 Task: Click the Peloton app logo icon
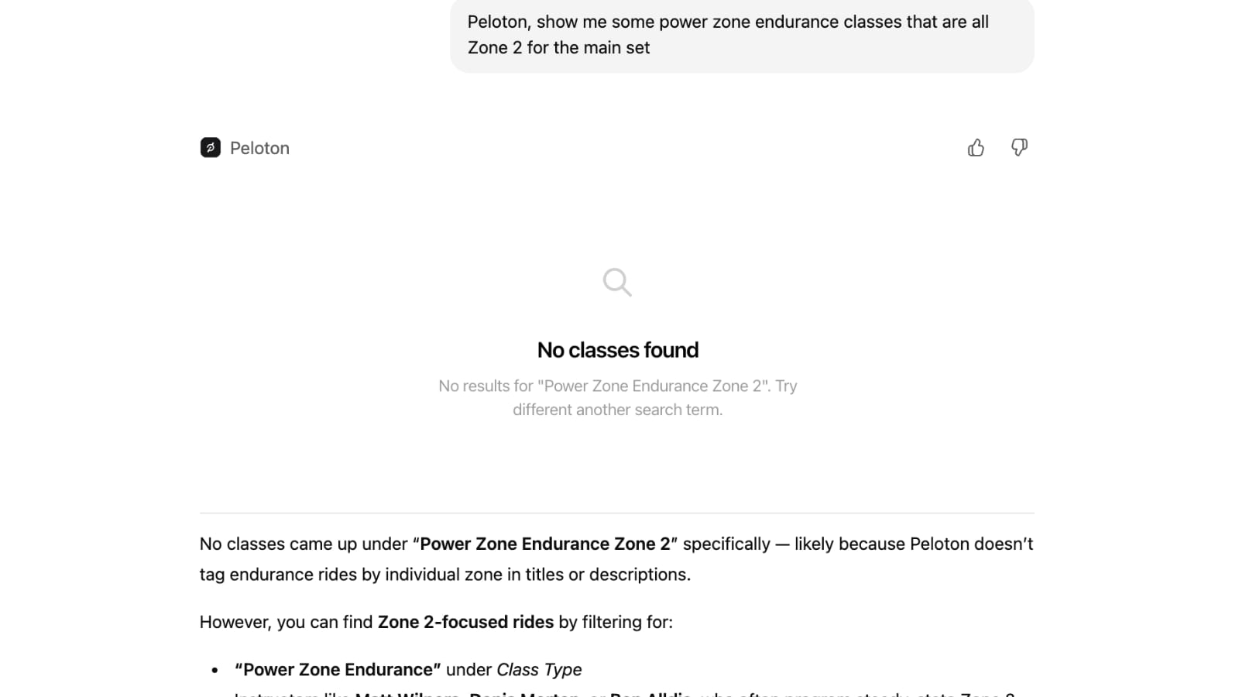(210, 148)
